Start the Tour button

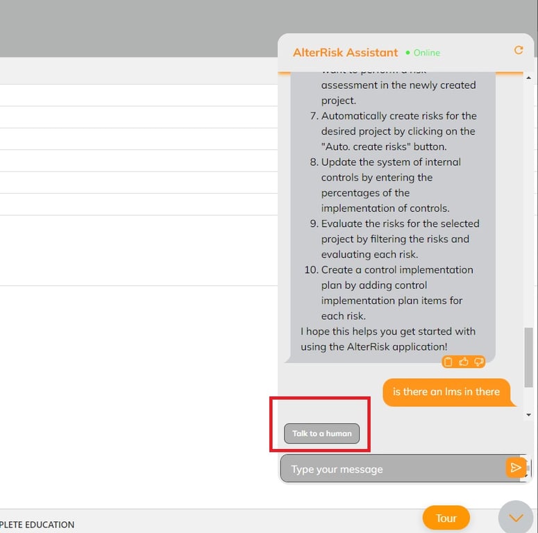(x=446, y=518)
